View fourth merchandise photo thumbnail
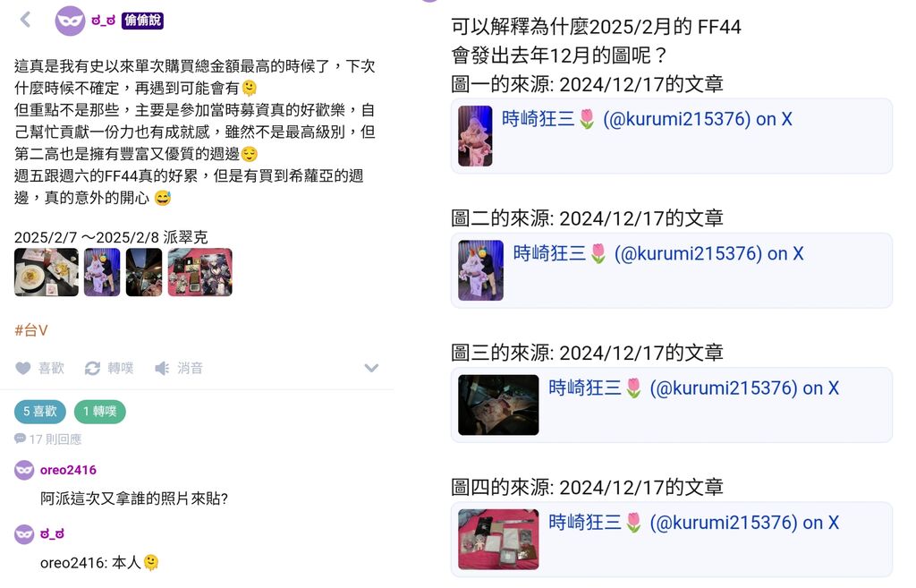Viewport: 916px width, 588px height. (199, 272)
